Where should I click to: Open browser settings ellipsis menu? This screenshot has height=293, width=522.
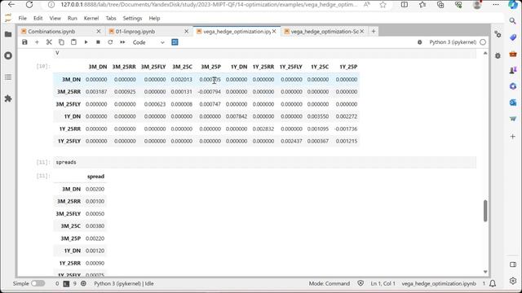pyautogui.click(x=496, y=5)
